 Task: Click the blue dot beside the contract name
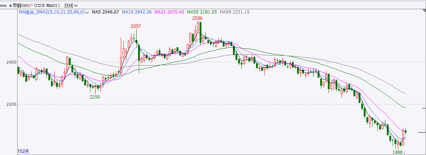tap(10, 5)
